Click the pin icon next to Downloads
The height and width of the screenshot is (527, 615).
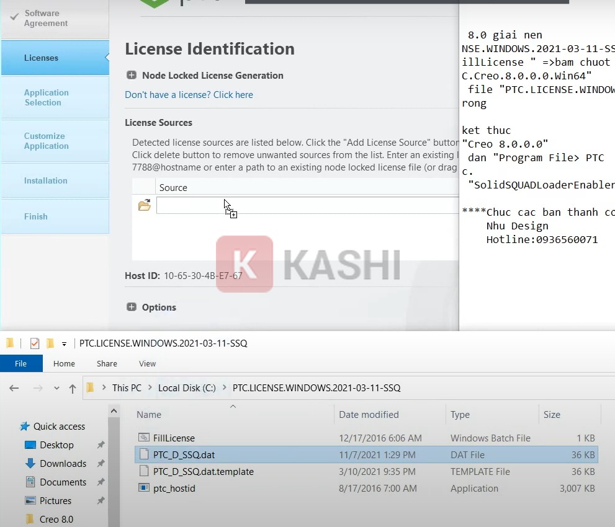[100, 463]
